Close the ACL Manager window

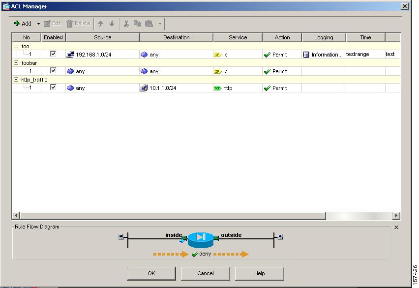click(405, 6)
